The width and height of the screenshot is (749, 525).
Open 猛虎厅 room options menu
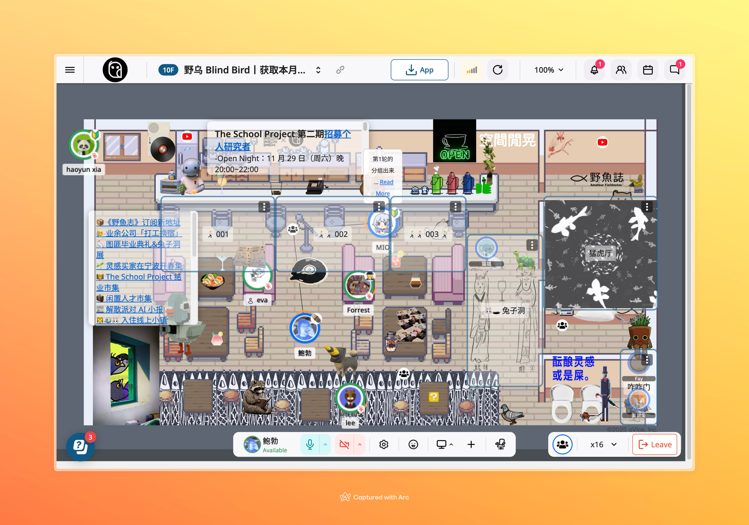[647, 207]
